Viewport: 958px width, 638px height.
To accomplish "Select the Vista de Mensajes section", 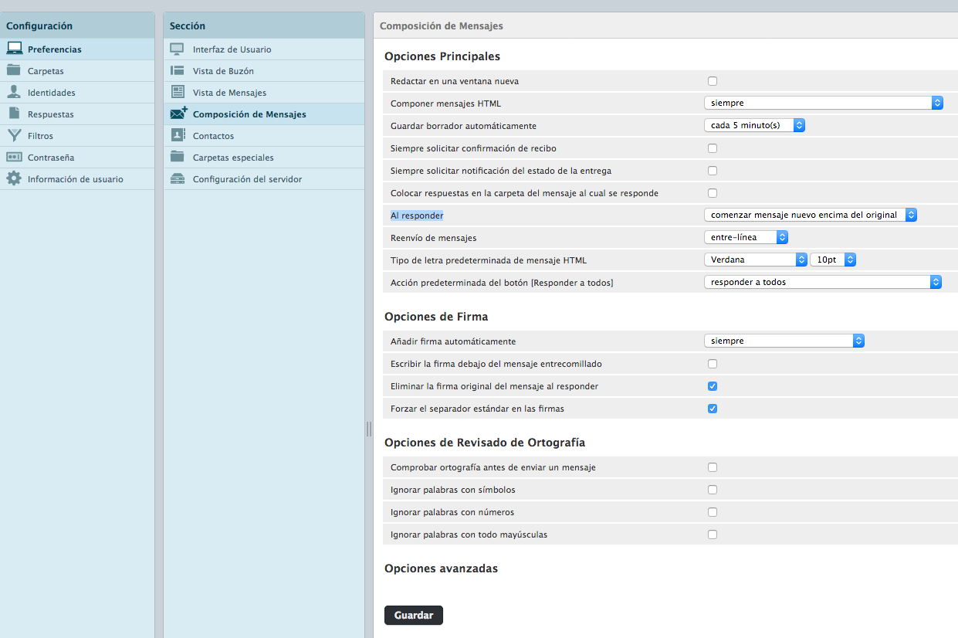I will click(264, 93).
